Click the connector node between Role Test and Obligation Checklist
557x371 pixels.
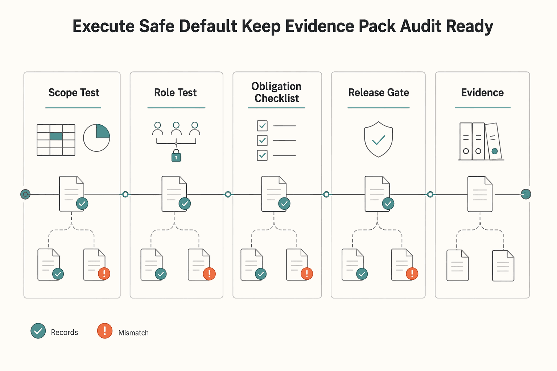[228, 195]
